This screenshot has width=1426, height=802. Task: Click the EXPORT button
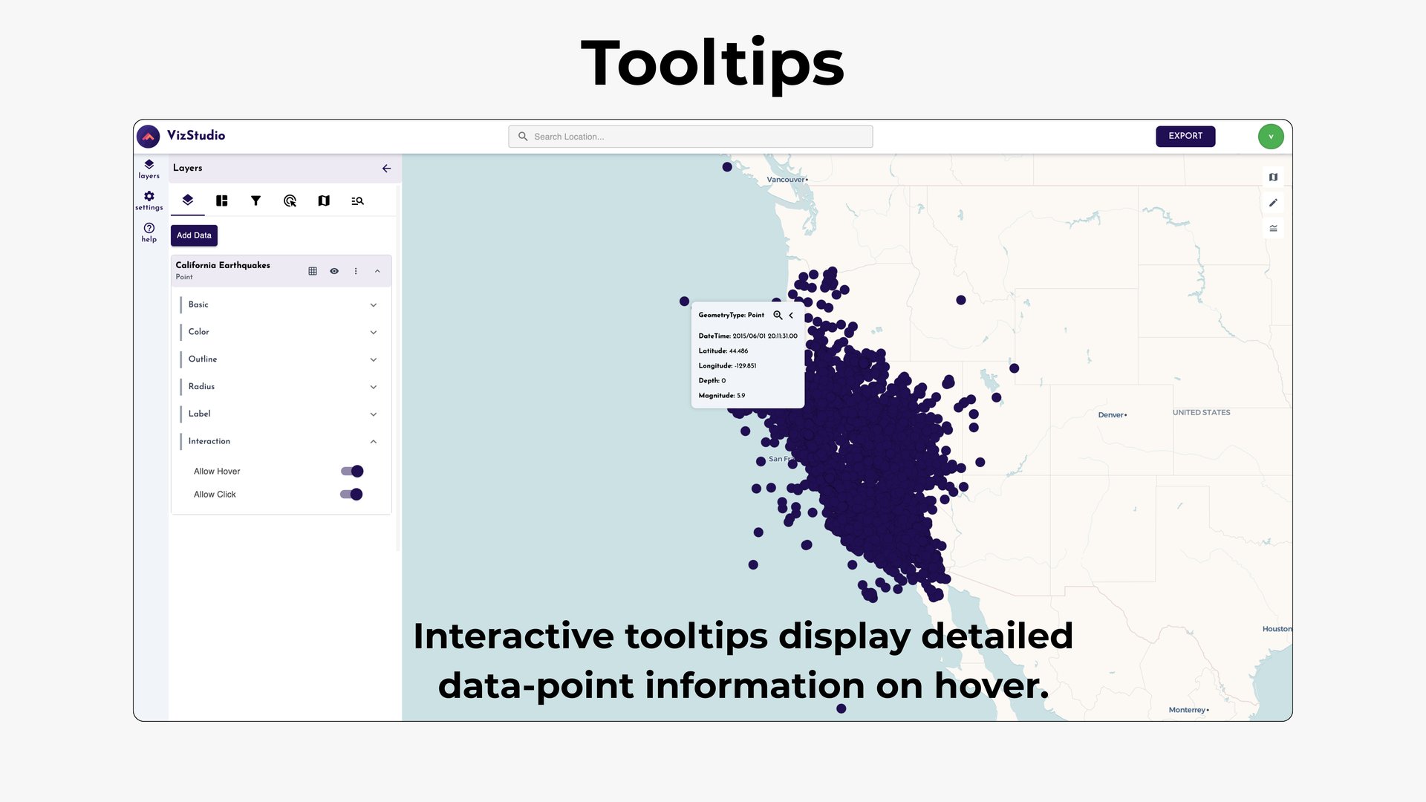(1185, 136)
